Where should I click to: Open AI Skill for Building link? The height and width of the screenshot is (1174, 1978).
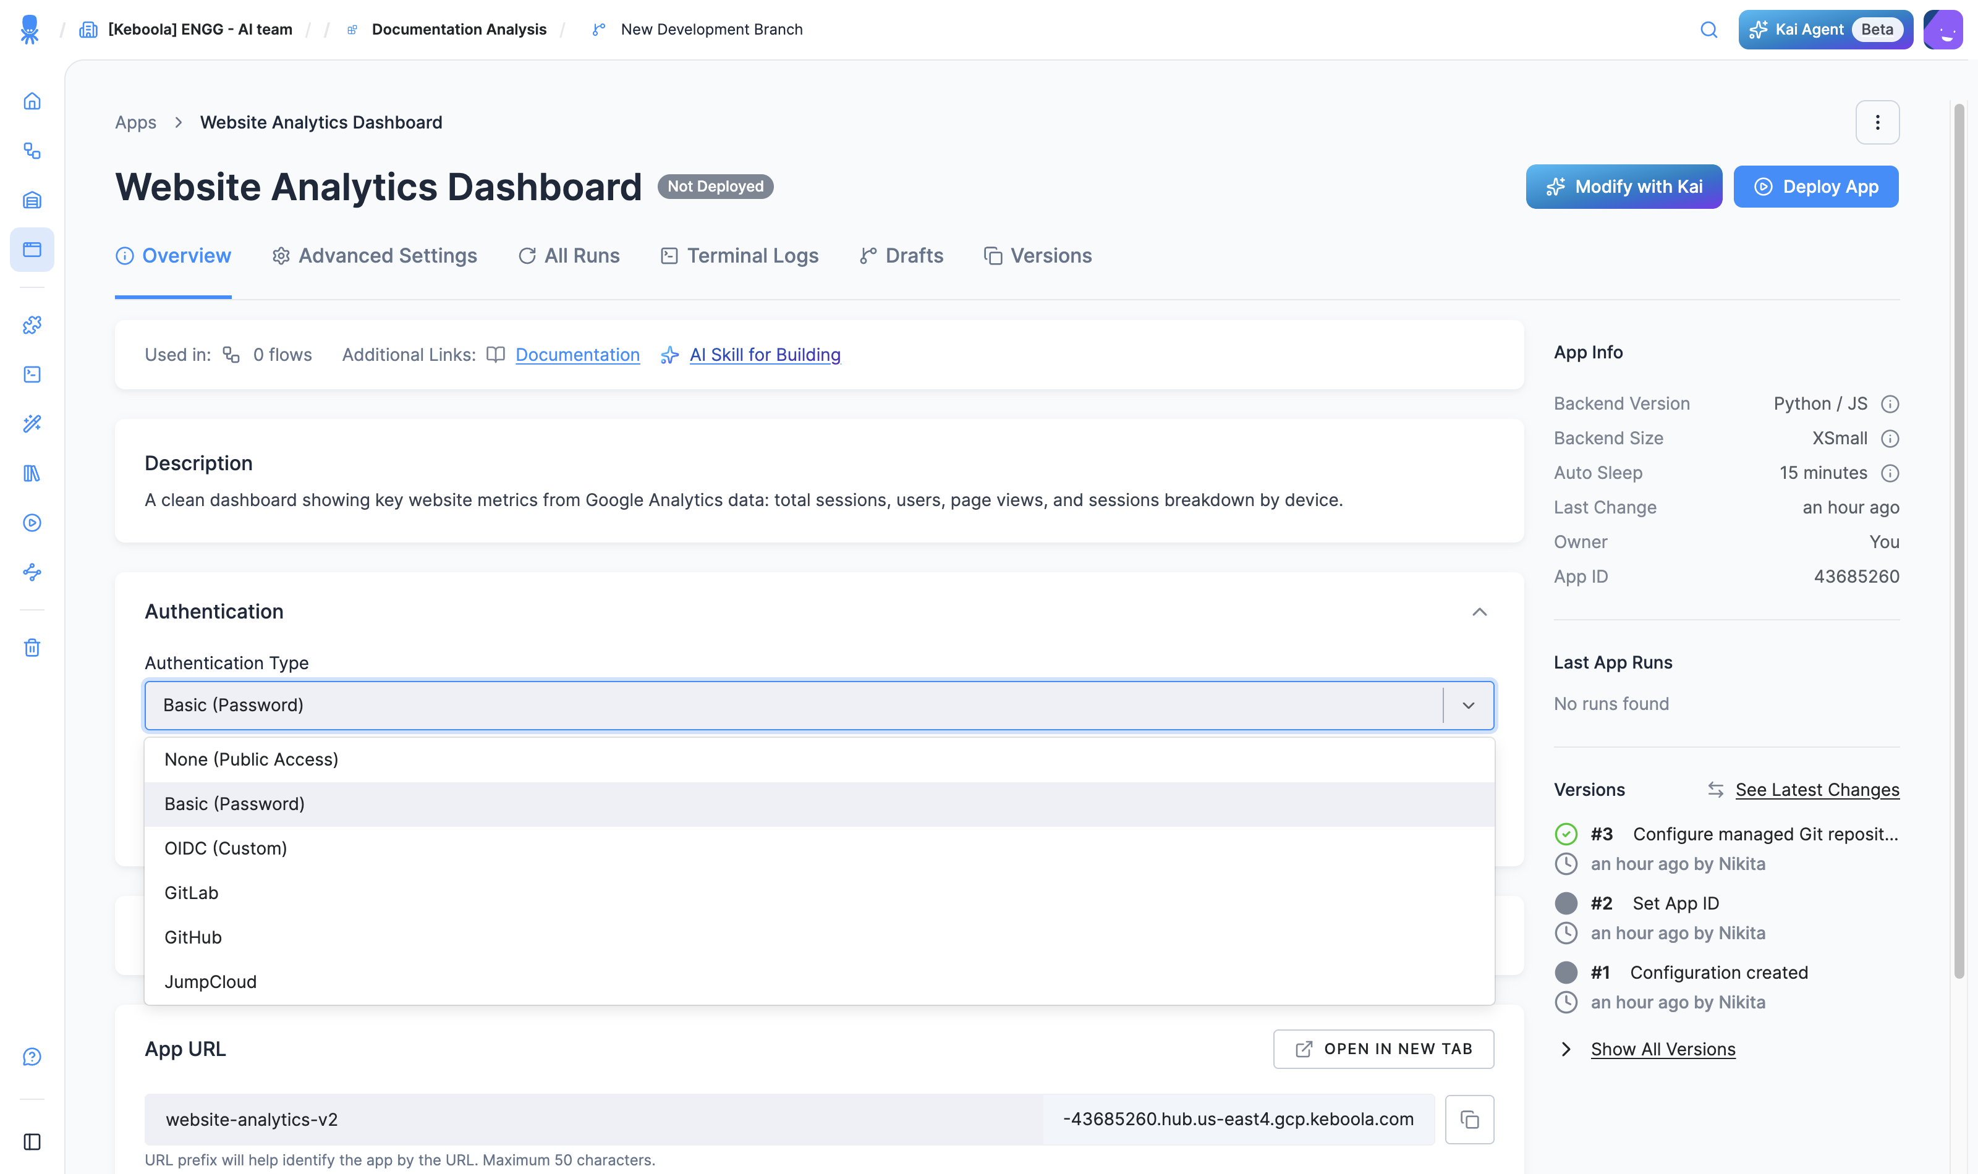764,355
